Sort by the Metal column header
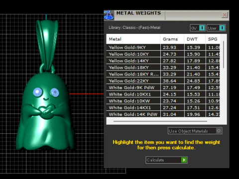Screen dimensions: 239x179 tap(133, 39)
